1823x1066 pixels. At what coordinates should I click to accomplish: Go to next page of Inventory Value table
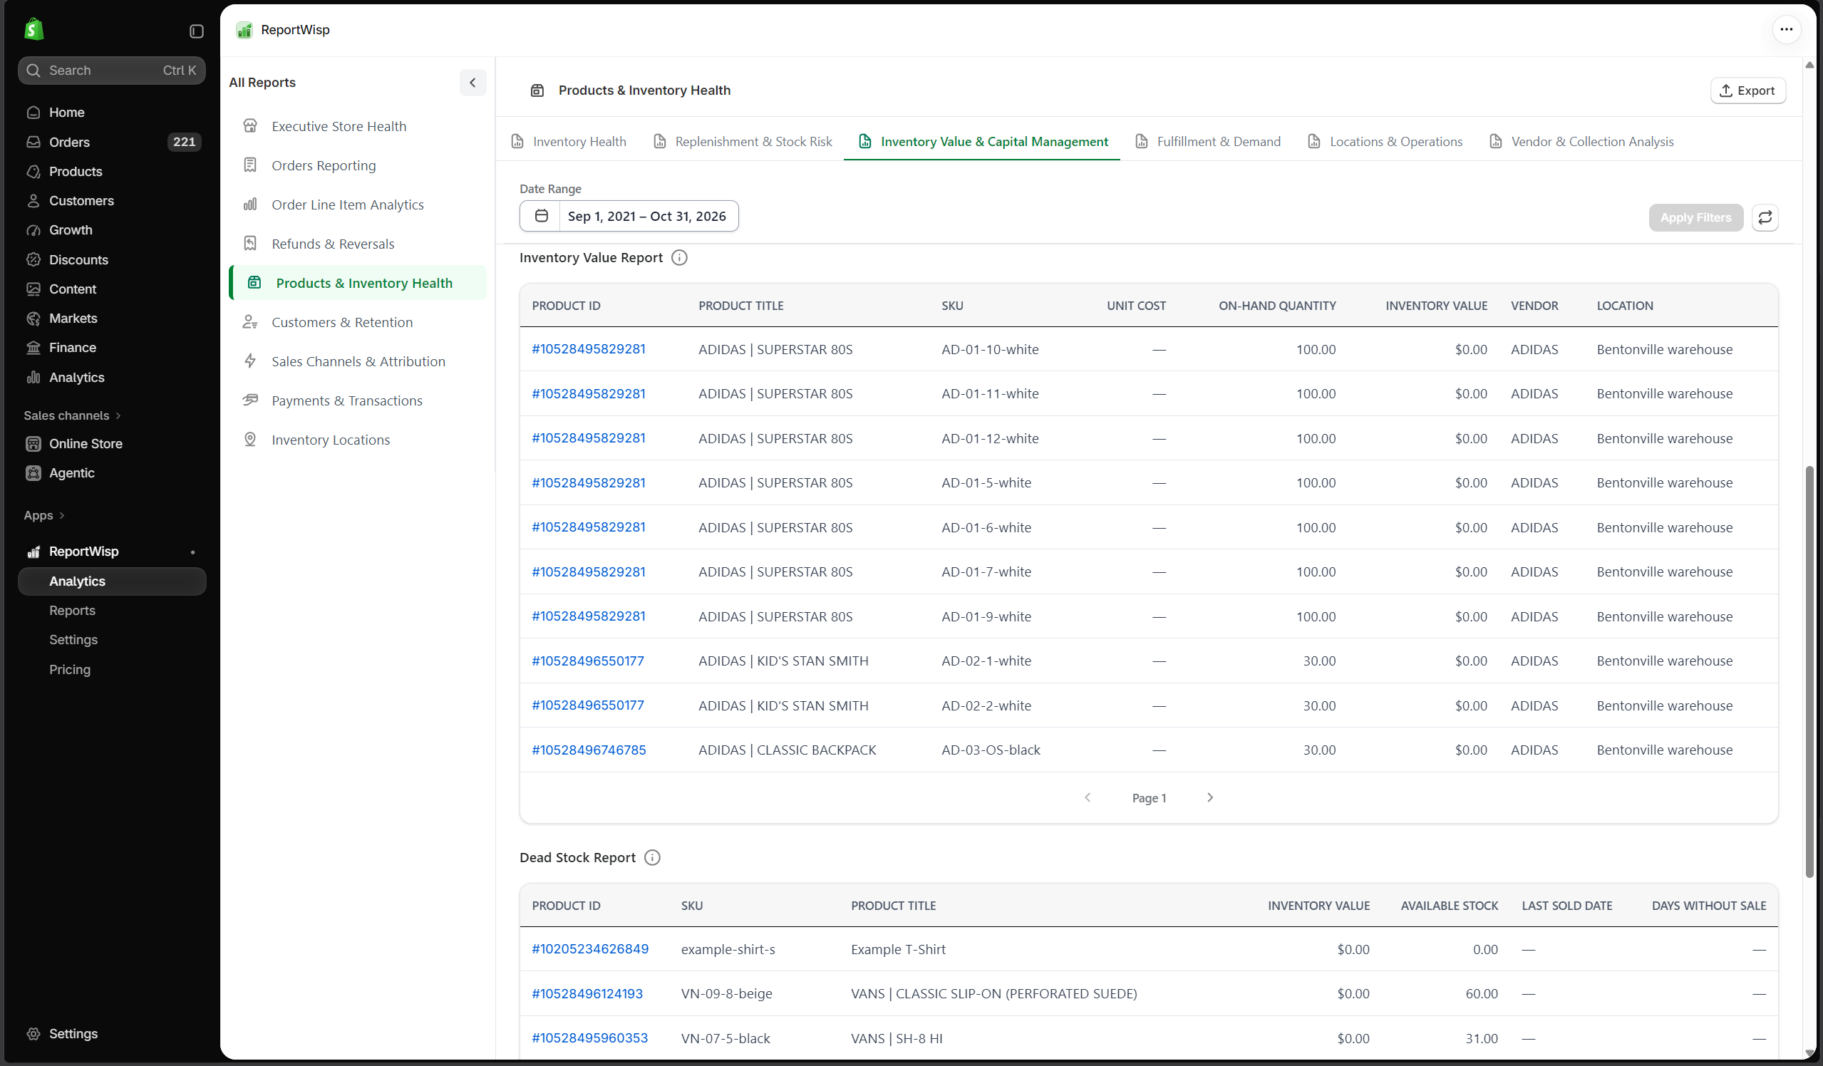coord(1209,797)
